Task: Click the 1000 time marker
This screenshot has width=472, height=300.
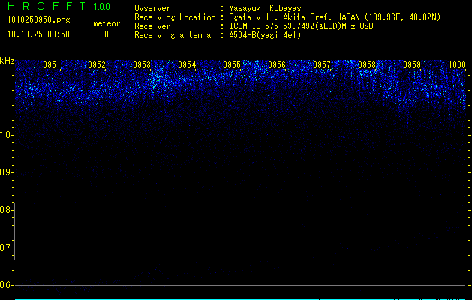Action: (x=457, y=64)
